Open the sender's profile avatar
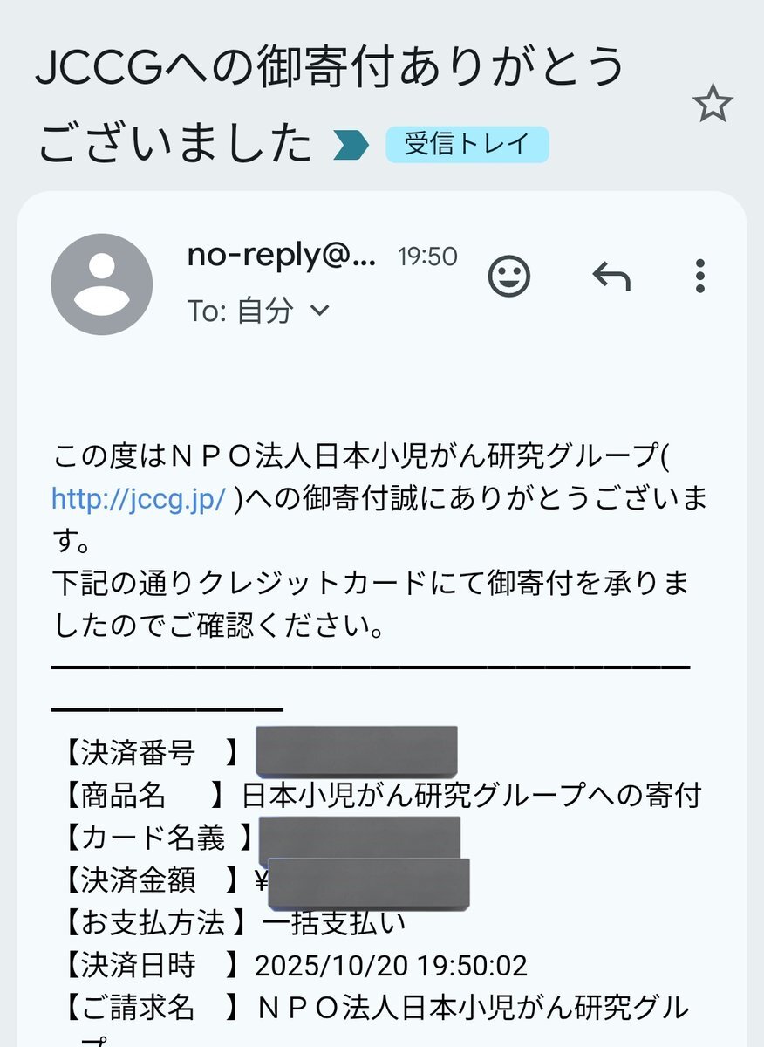 tap(102, 284)
